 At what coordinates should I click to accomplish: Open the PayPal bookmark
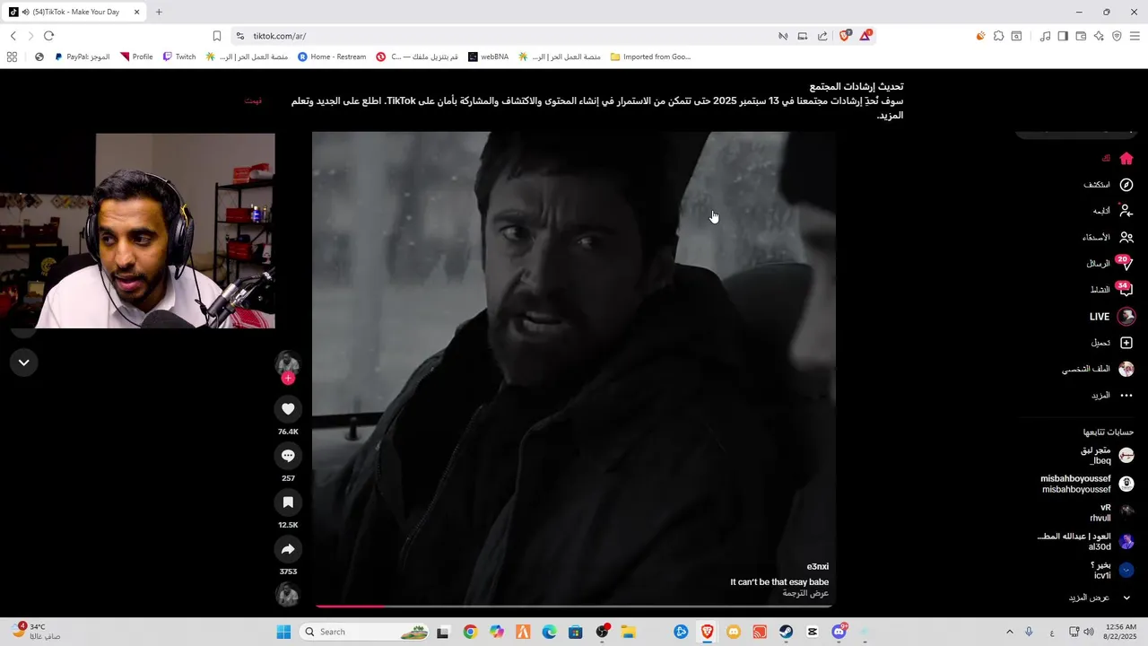82,57
